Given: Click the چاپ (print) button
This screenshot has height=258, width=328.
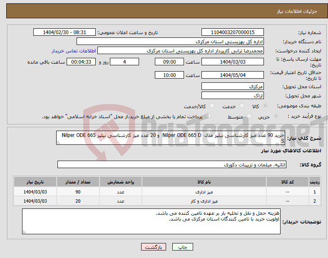Looking at the screenshot, I should coord(182,247).
